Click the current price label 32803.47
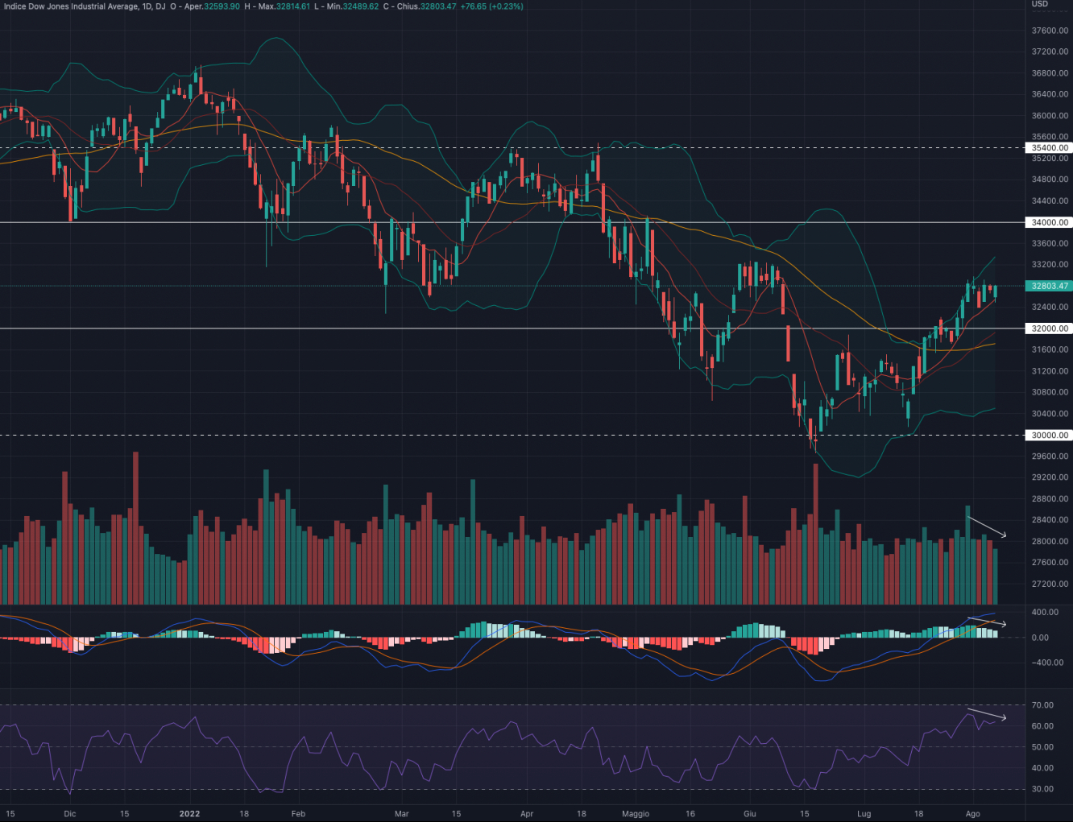The width and height of the screenshot is (1073, 822). (x=1048, y=286)
